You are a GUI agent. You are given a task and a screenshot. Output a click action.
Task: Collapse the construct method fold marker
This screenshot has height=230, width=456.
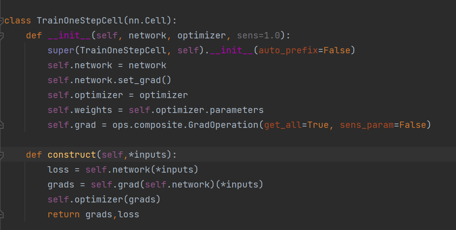pos(2,155)
